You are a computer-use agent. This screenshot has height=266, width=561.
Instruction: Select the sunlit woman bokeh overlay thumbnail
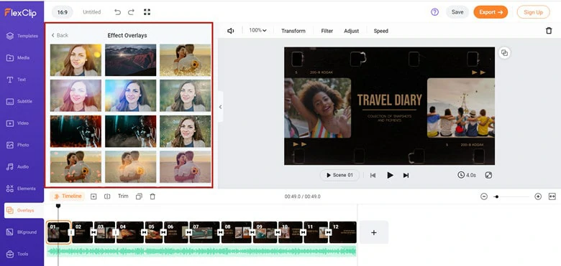[76, 60]
